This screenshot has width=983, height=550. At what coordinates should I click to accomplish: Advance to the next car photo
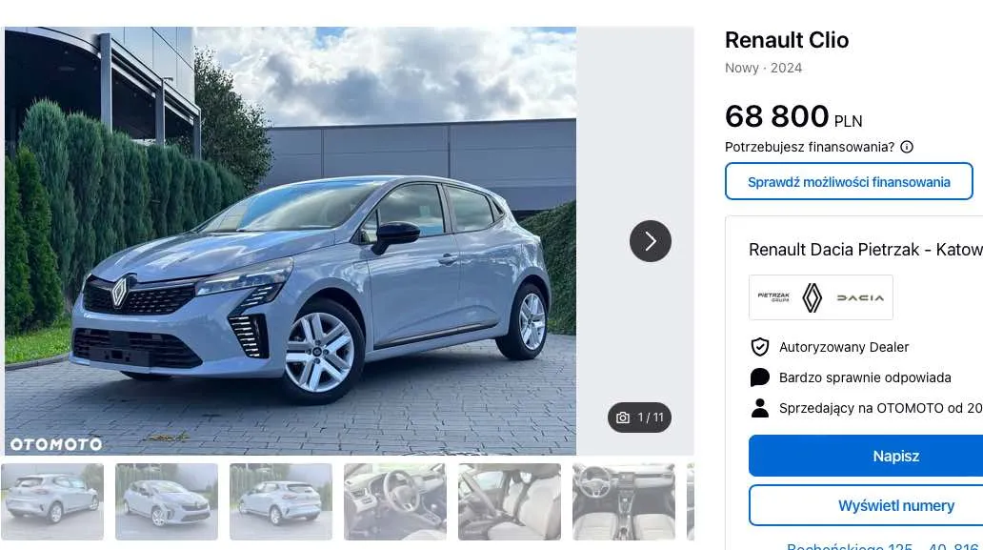point(651,241)
